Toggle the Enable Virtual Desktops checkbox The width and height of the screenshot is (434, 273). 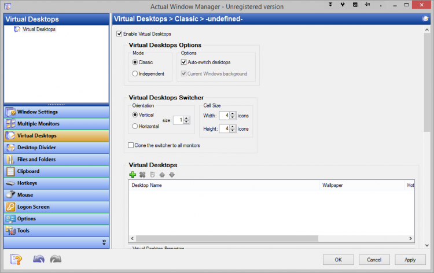[x=119, y=34]
